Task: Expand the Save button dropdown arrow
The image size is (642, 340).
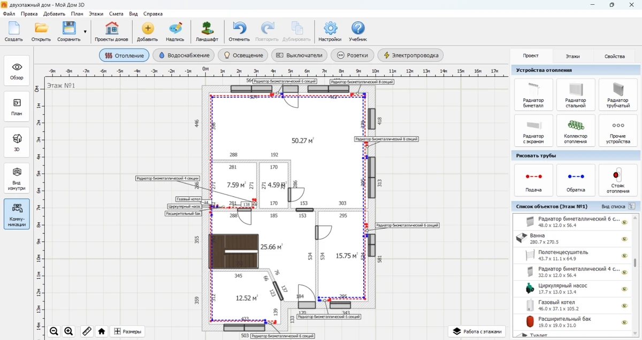Action: coord(85,31)
